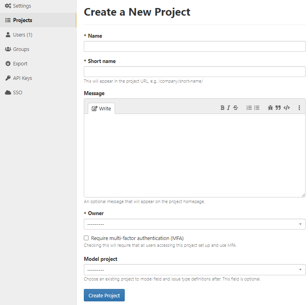
Task: Click the Groups people icon
Action: pos(8,49)
